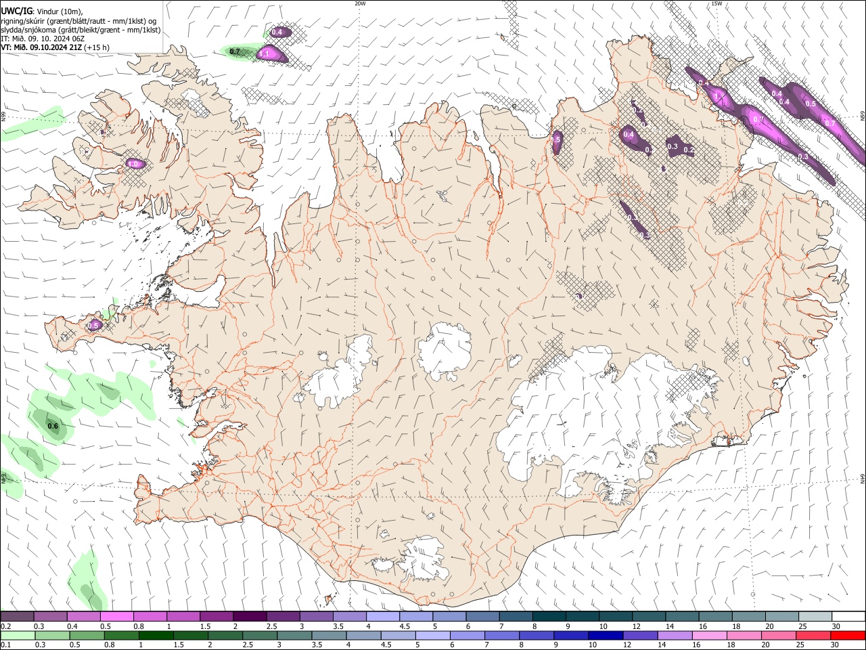This screenshot has width=866, height=650.
Task: Click the 2.5 grey-green swatch in lower scale
Action: pyautogui.click(x=260, y=635)
